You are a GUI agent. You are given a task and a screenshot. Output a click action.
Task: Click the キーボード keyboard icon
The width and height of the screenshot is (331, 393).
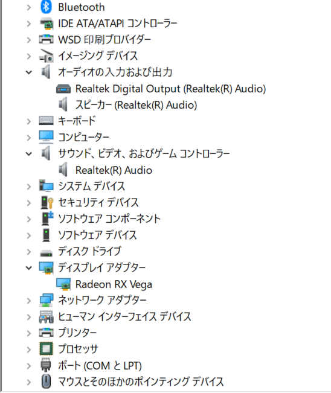[46, 121]
